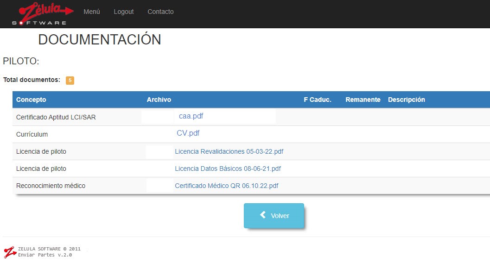Select Logout in the top navbar
Screen dimensions: 490x275
click(x=124, y=12)
